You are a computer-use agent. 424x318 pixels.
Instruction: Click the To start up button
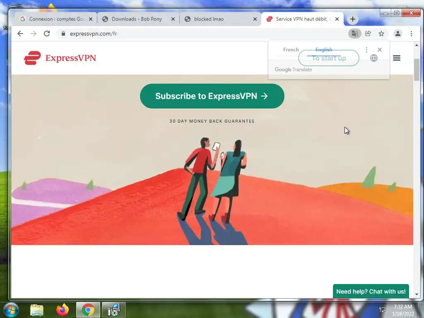(x=329, y=58)
